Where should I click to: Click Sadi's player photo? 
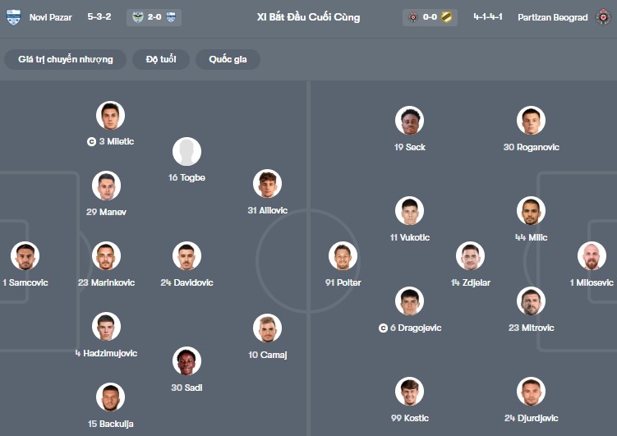186,361
